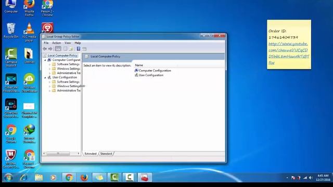The image size is (333, 187).
Task: Select VLC media player desktop shortcut
Action: click(29, 32)
